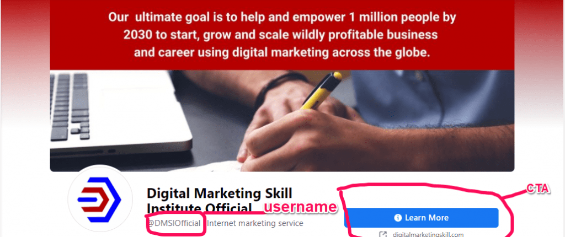
Task: Click the pink 'username' annotation label
Action: coord(301,207)
